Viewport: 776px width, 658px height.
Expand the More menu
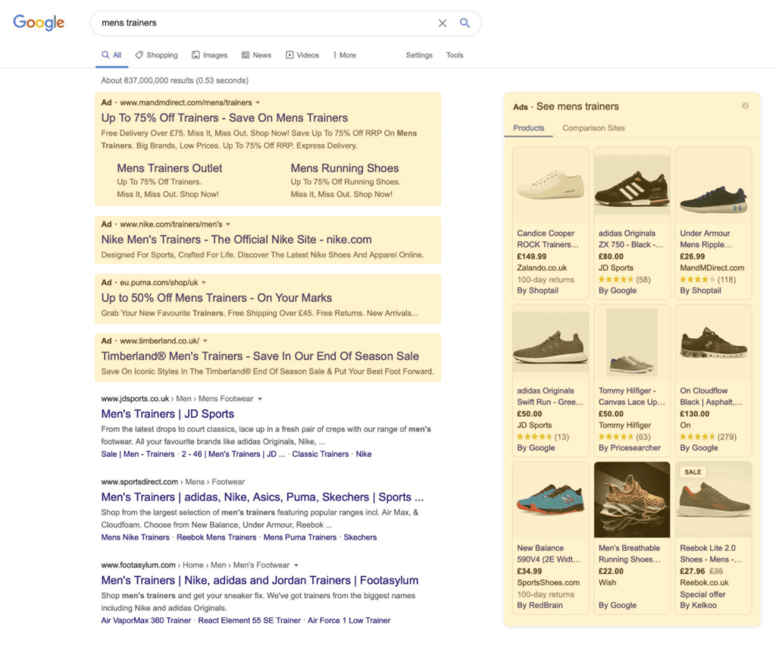pyautogui.click(x=345, y=55)
